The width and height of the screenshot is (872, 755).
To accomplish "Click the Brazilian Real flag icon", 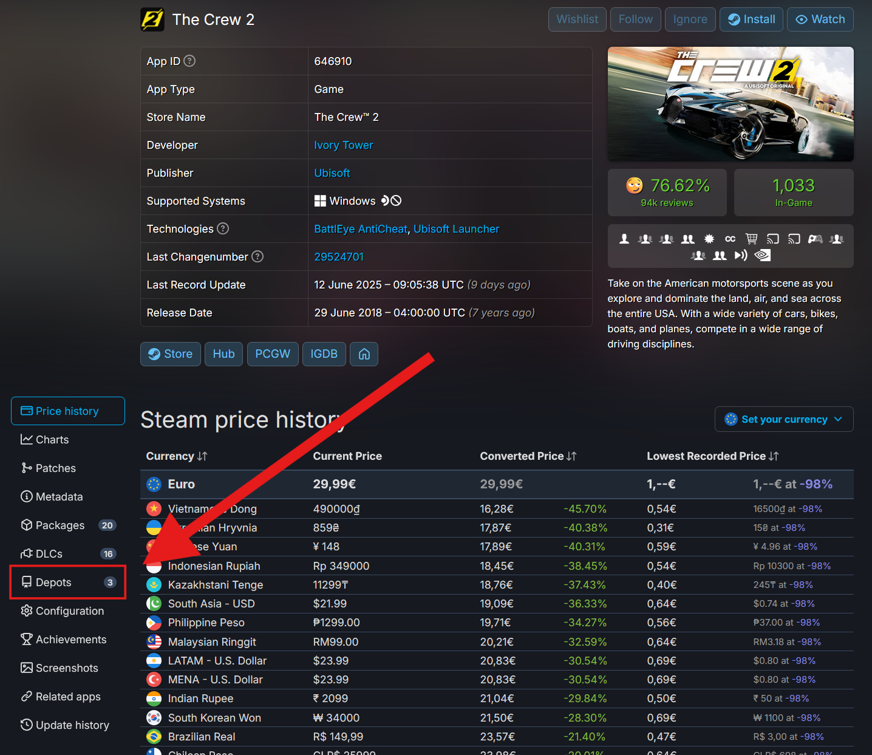I will pyautogui.click(x=154, y=736).
